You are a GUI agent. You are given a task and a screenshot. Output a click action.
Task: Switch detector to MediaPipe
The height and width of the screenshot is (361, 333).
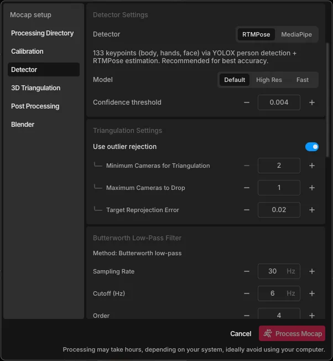296,34
